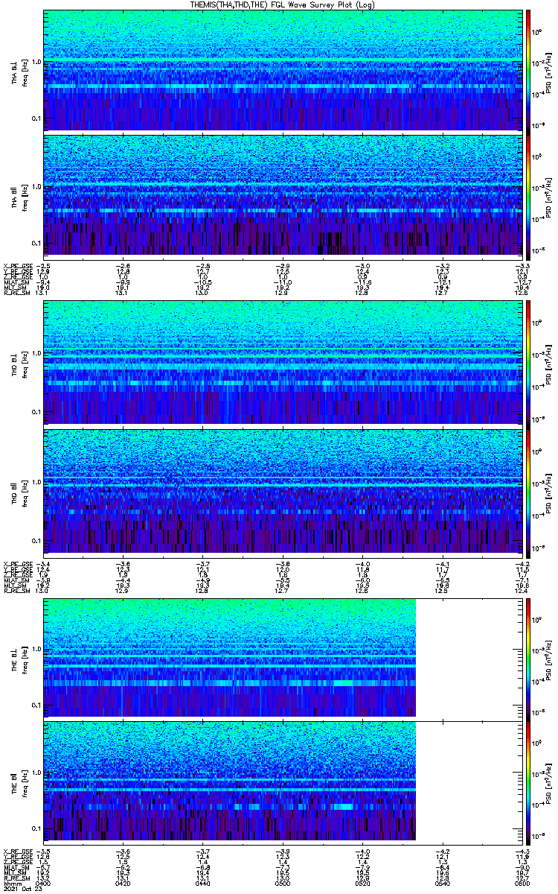The height and width of the screenshot is (894, 558).
Task: Click the 0.1 tick on THA B-parallel axis
Action: [36, 244]
